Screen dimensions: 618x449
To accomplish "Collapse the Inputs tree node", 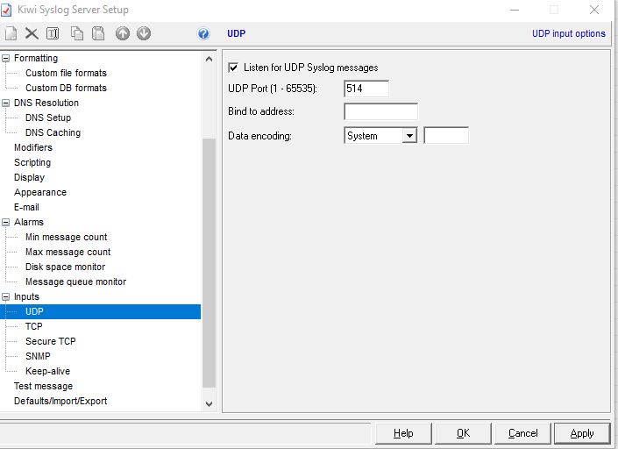I will coord(6,297).
